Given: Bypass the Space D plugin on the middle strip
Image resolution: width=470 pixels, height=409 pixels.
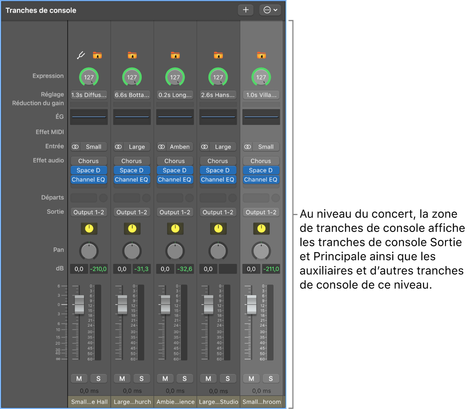Looking at the screenshot, I should [175, 170].
